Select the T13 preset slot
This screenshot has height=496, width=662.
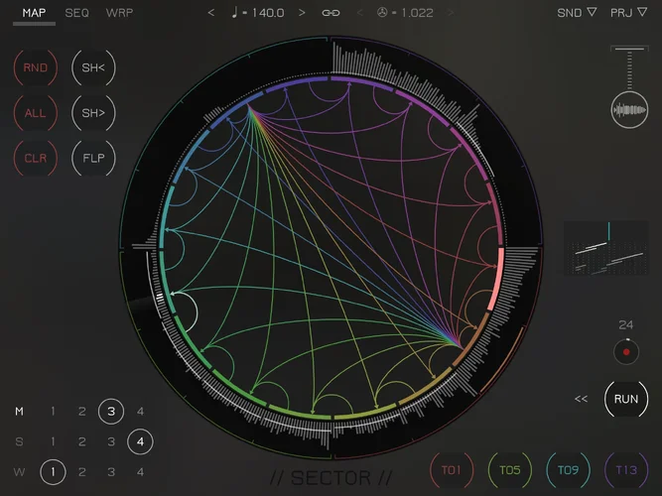[x=626, y=470]
